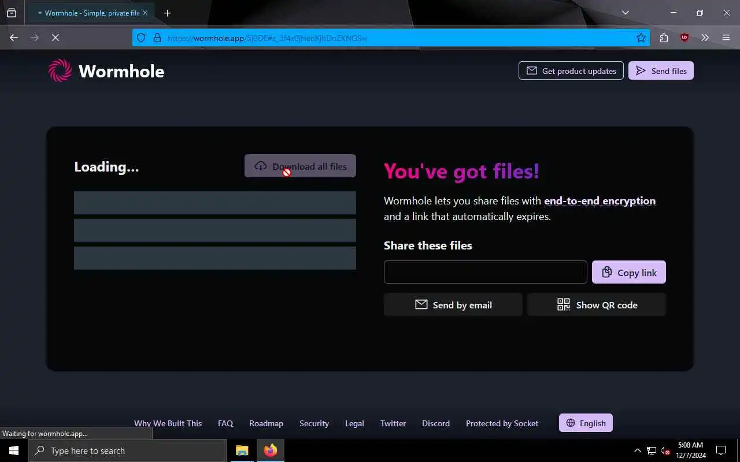Open tracking protection shield icon
This screenshot has width=740, height=462.
pyautogui.click(x=141, y=38)
